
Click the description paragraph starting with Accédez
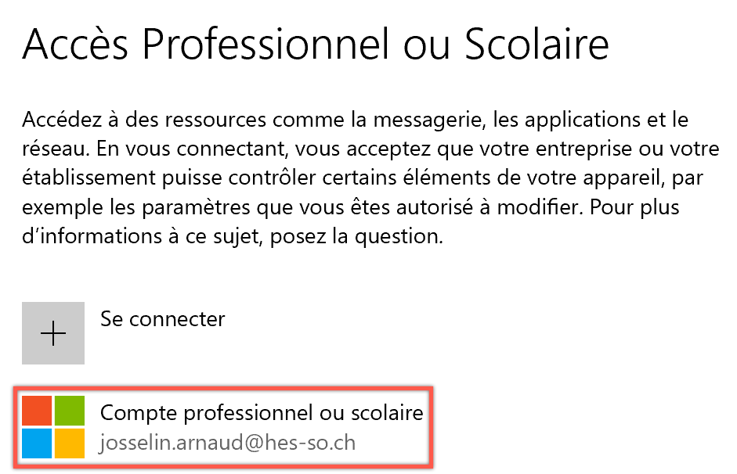pos(370,178)
